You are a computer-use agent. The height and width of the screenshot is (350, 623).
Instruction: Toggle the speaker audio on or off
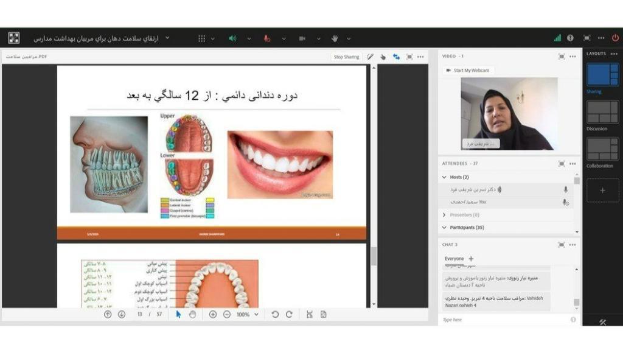tap(232, 38)
